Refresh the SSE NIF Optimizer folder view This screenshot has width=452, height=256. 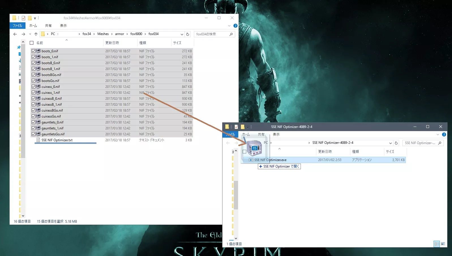click(x=396, y=143)
